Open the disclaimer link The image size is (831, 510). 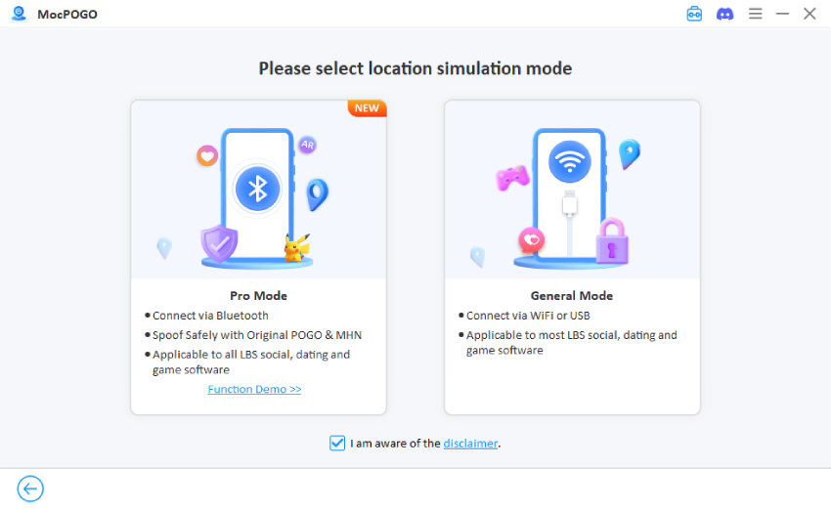point(470,443)
